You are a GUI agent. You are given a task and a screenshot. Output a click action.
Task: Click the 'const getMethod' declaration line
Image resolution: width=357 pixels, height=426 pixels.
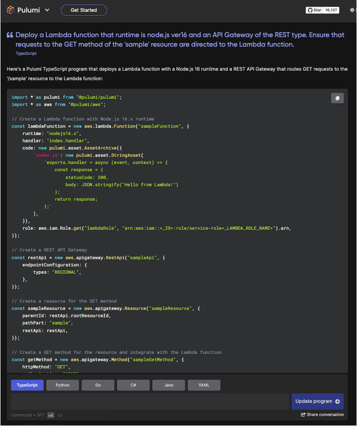[x=98, y=359]
